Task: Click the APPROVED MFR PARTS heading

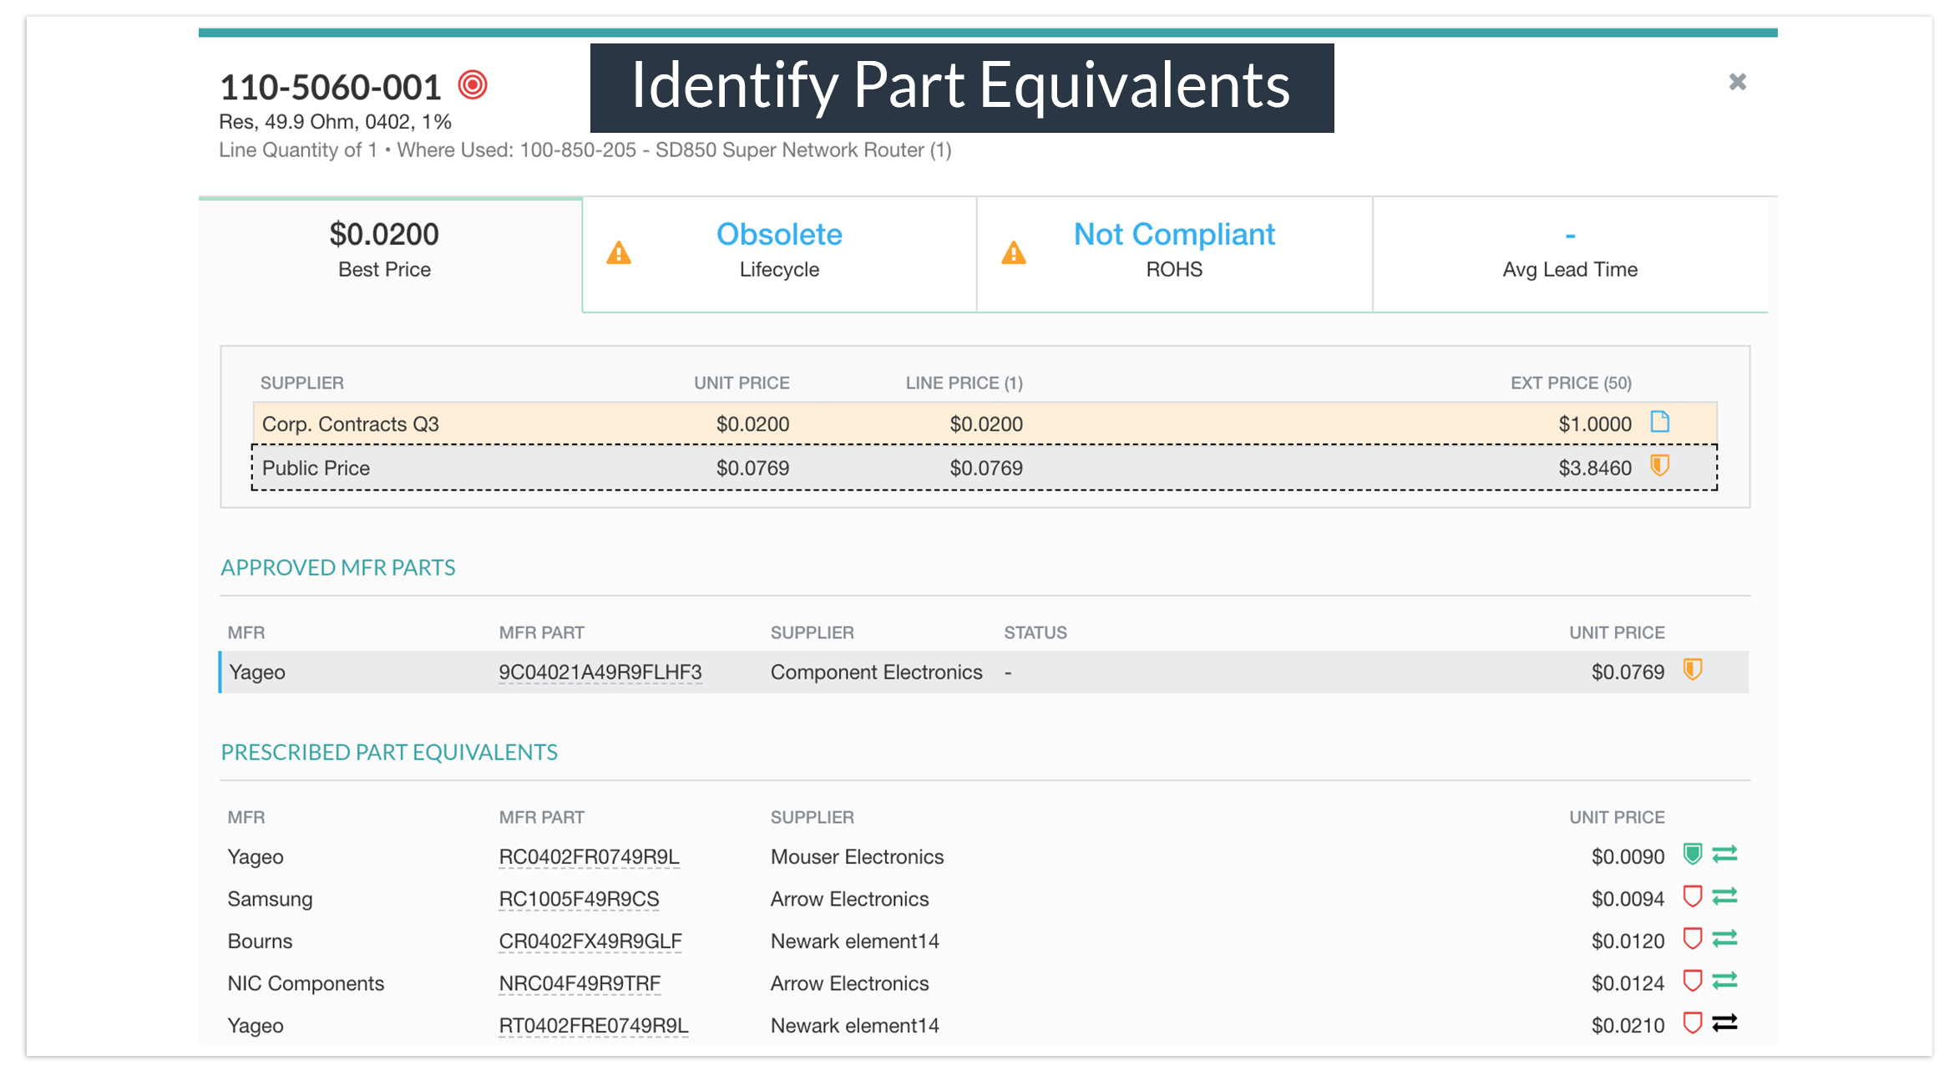Action: coord(338,568)
